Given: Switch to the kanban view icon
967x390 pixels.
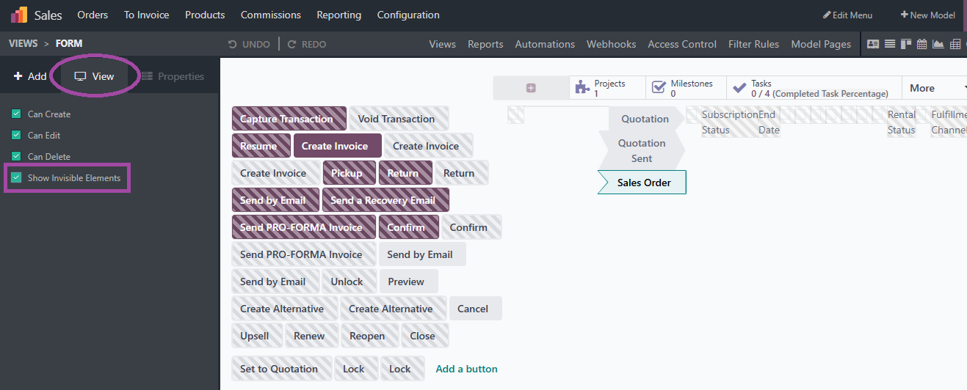Looking at the screenshot, I should tap(905, 44).
